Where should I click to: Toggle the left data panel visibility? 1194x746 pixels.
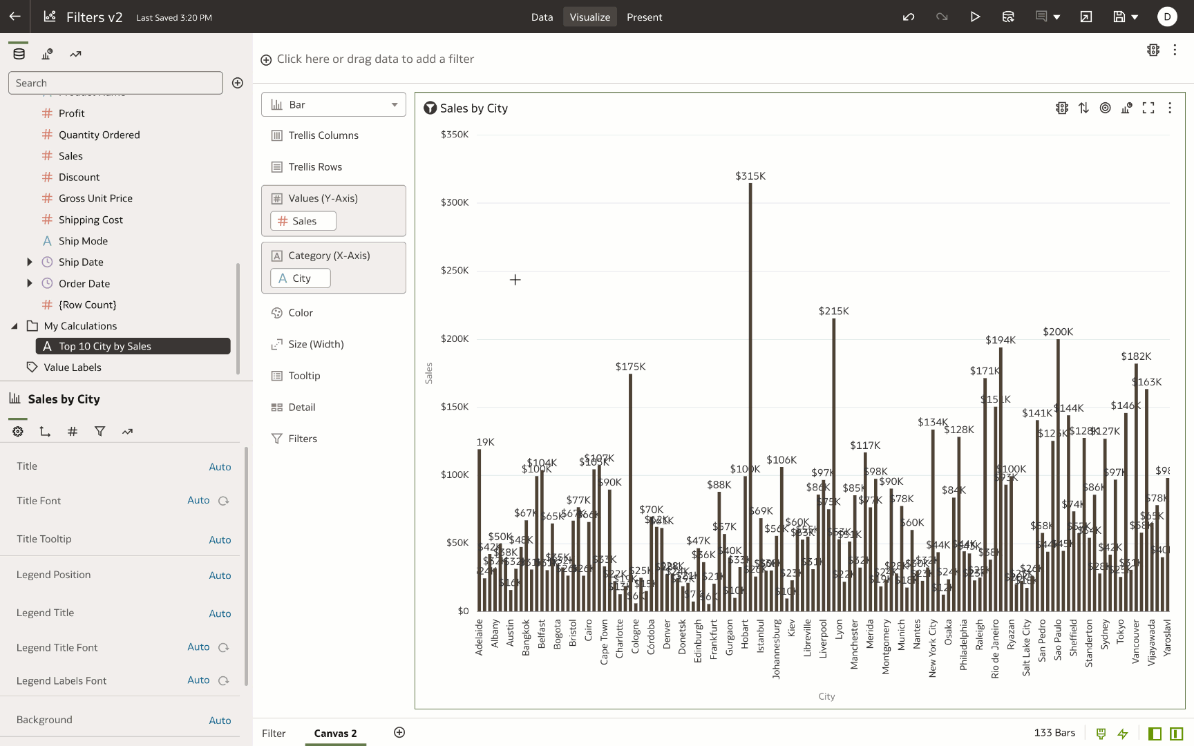pos(1155,734)
